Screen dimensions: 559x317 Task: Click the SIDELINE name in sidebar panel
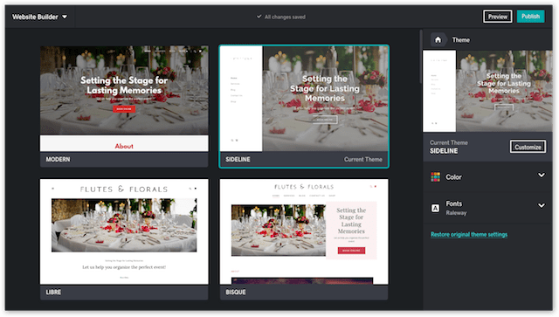(x=444, y=151)
